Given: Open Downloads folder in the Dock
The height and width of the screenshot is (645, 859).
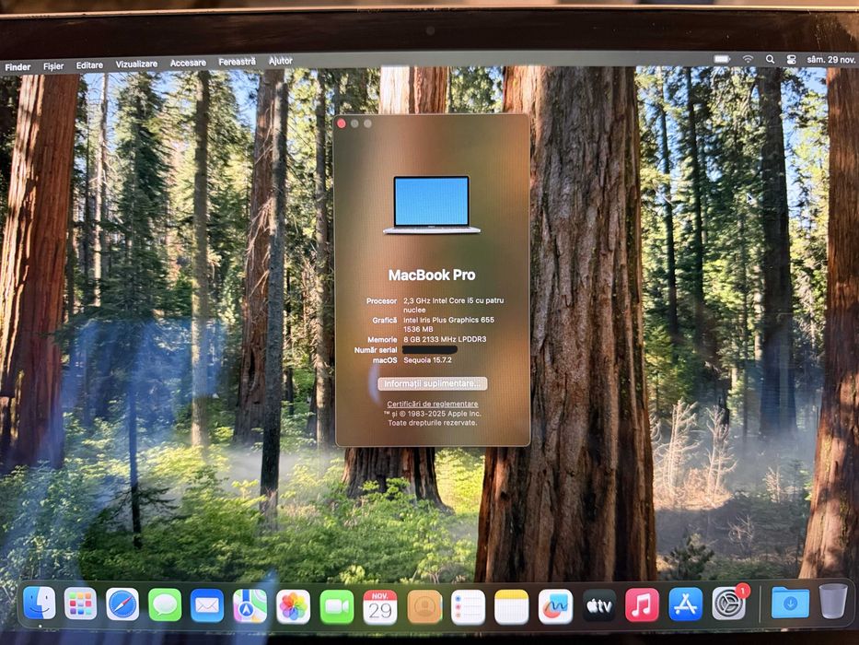Looking at the screenshot, I should click(790, 603).
